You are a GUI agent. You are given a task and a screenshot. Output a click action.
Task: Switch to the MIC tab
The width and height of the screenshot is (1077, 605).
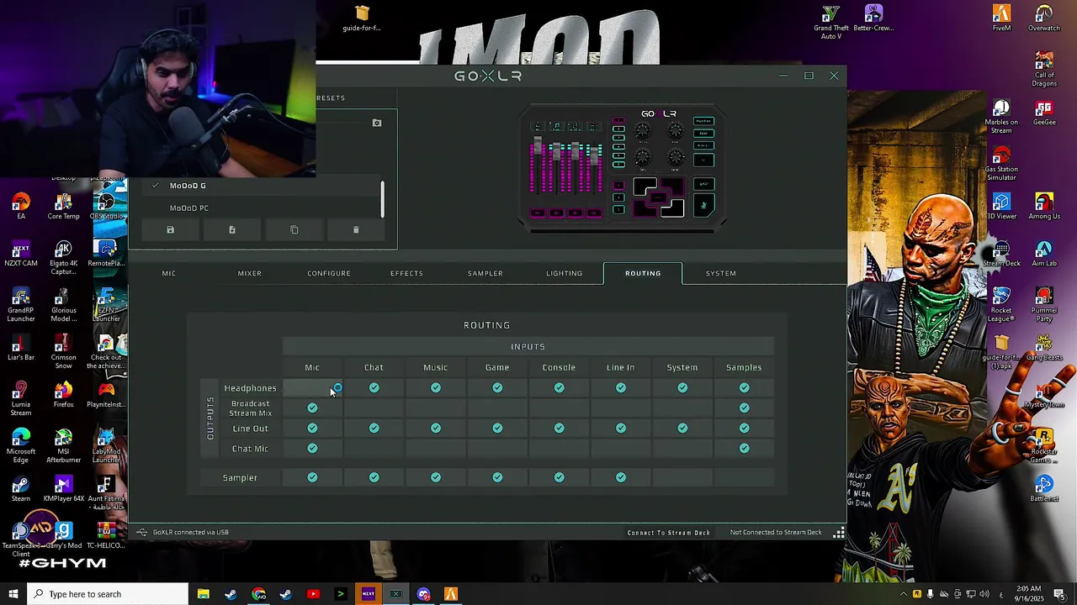point(169,273)
